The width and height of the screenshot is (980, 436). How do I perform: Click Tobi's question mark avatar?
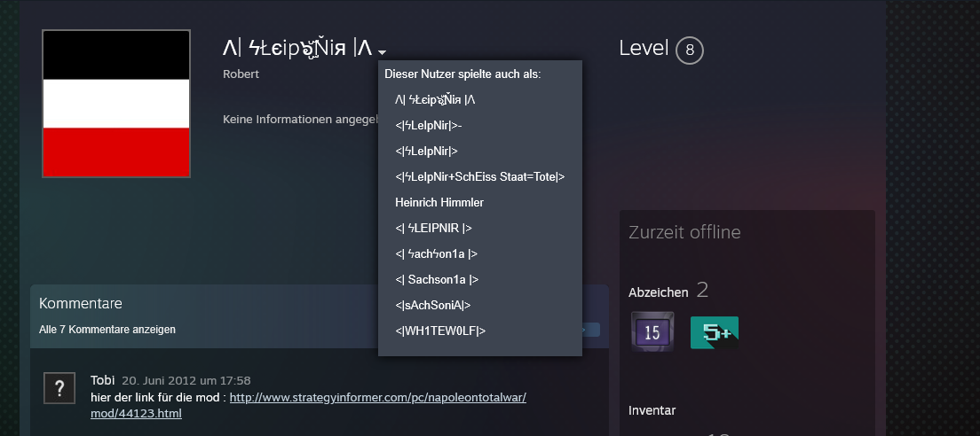(59, 387)
